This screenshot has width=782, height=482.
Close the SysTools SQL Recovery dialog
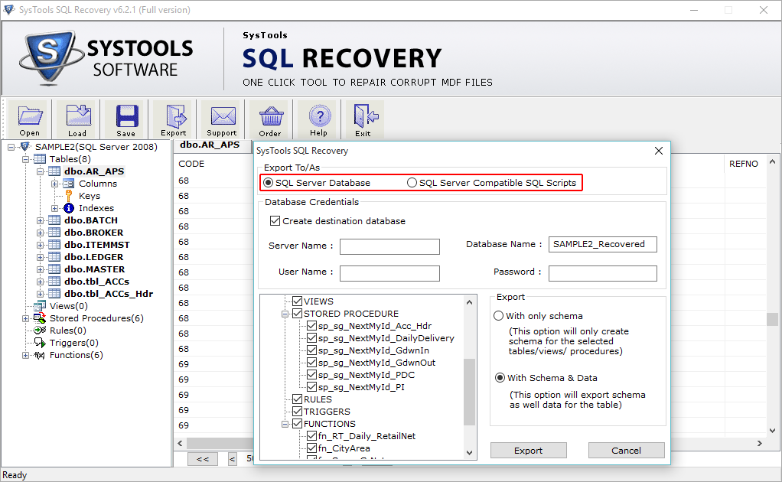[658, 151]
